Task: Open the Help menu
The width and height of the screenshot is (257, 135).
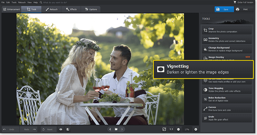Action: click(36, 2)
